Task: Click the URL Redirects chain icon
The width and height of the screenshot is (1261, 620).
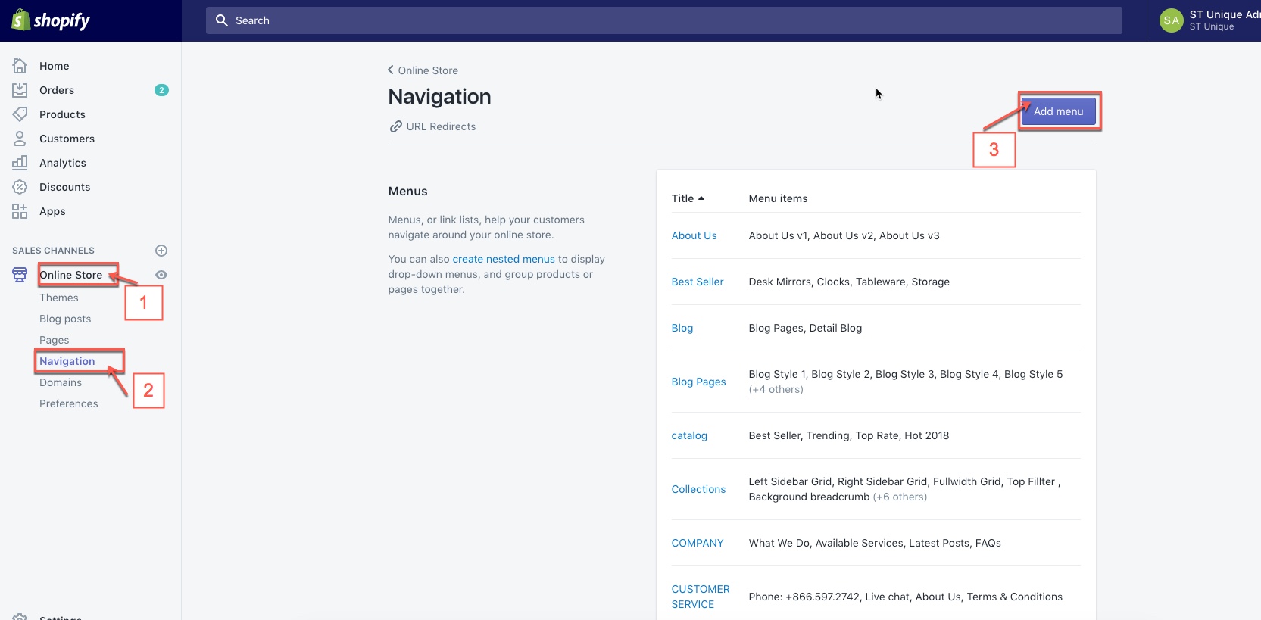Action: coord(395,126)
